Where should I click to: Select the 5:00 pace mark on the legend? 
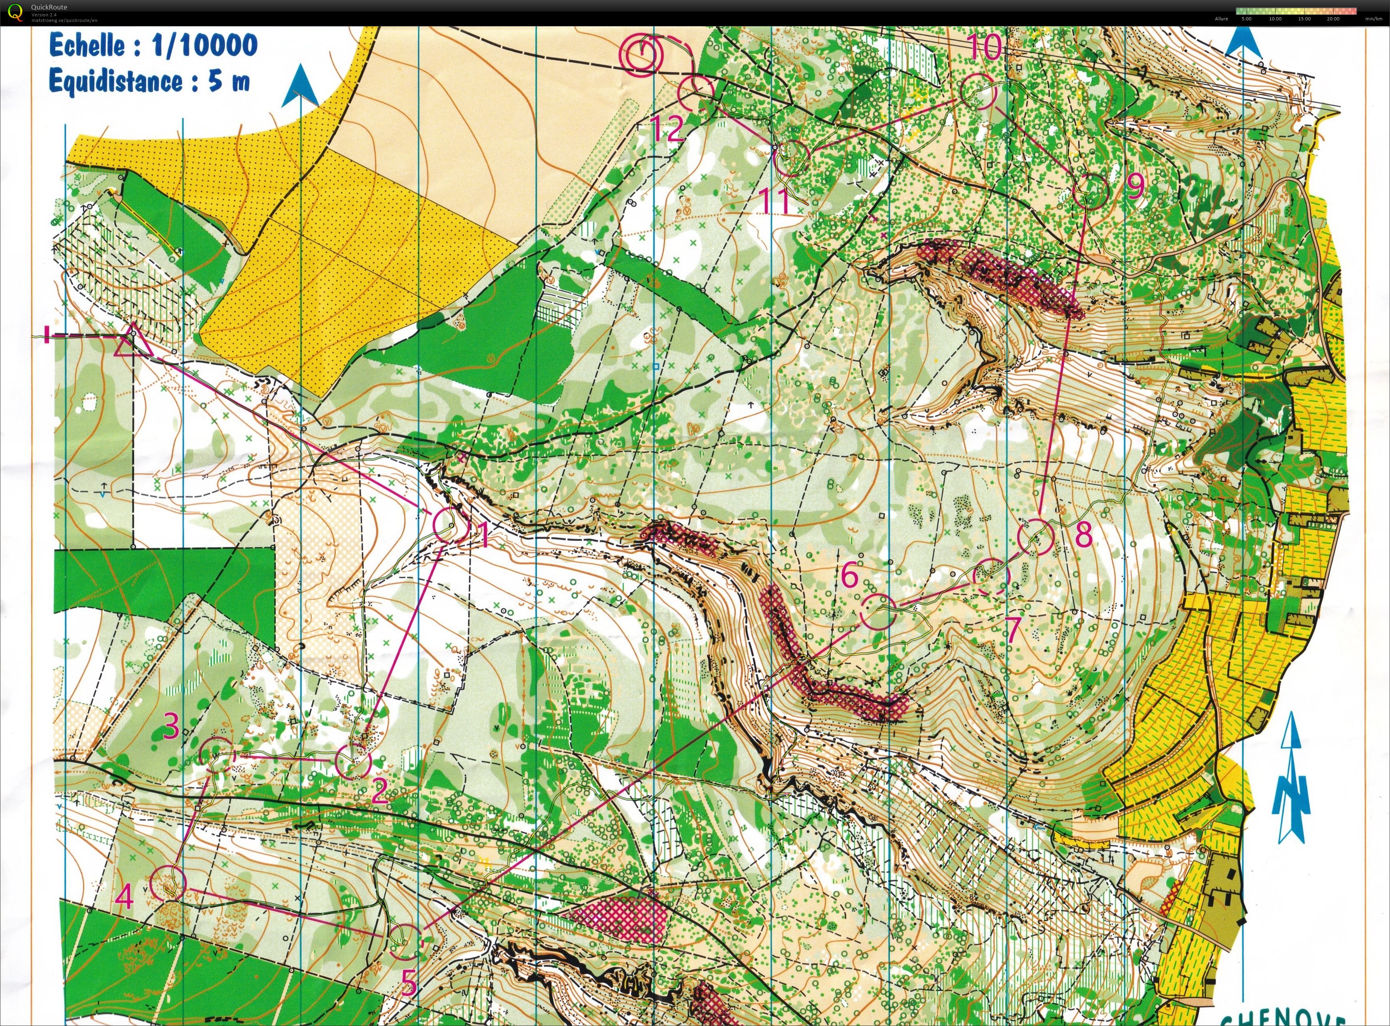1247,11
